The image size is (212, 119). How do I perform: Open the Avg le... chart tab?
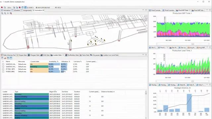(x=191, y=48)
